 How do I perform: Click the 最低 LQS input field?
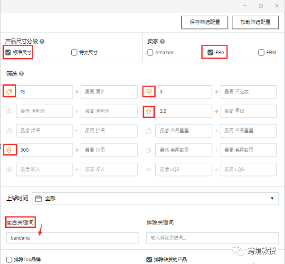[183, 169]
